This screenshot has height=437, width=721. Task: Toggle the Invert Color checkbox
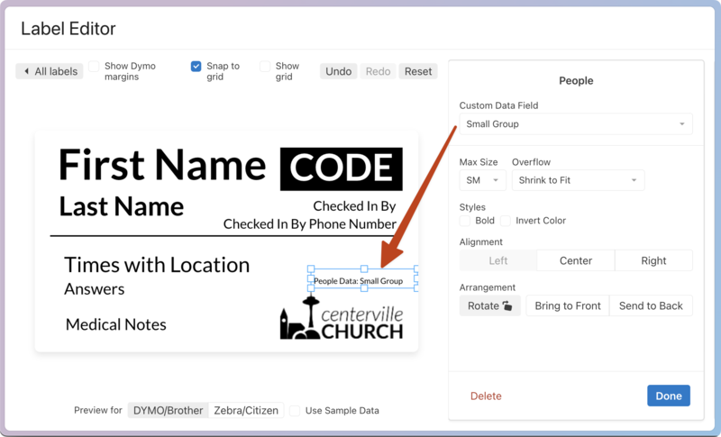[x=506, y=221]
